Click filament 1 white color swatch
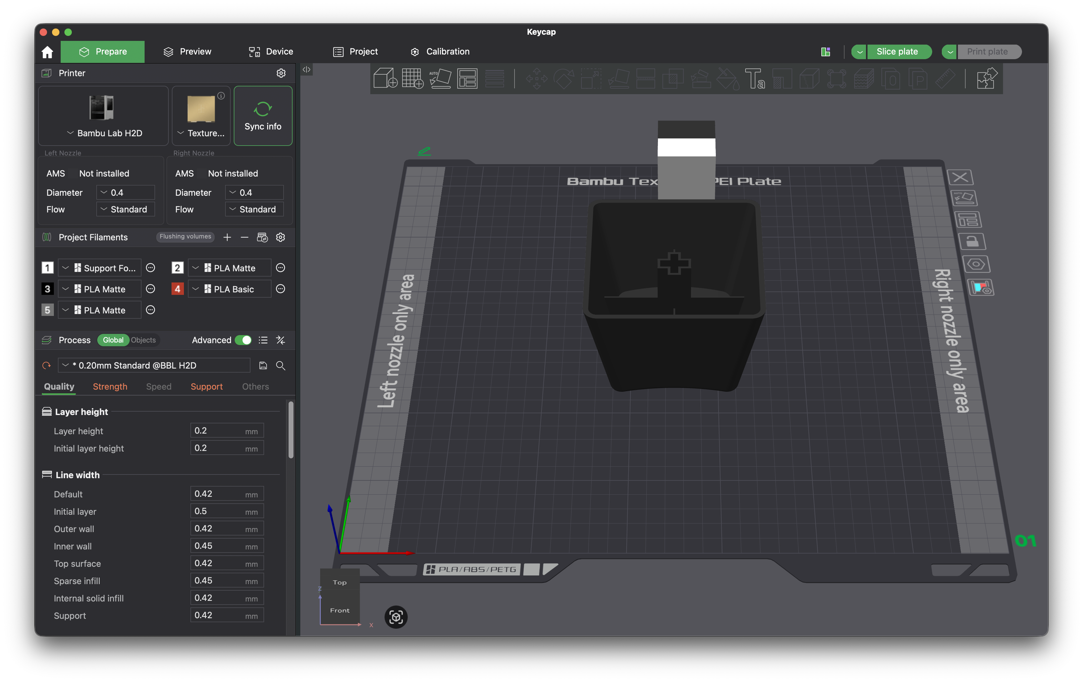Screen dimensions: 1083x682 [47, 268]
